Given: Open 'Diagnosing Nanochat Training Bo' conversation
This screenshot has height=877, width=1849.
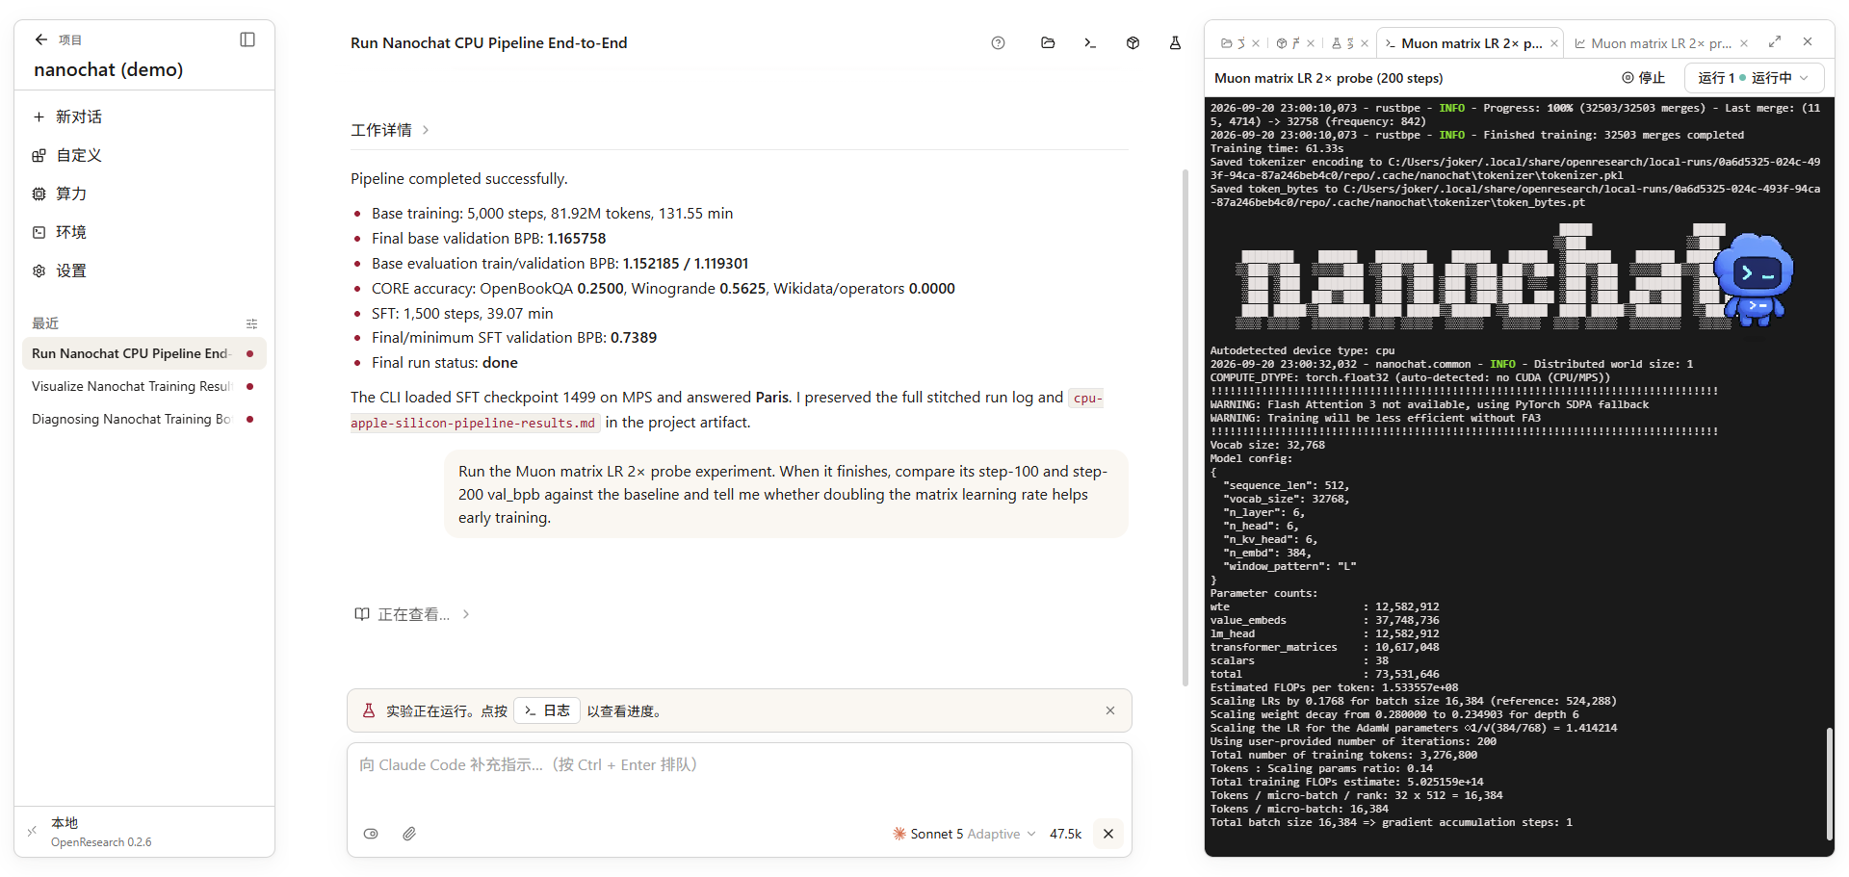Looking at the screenshot, I should [143, 419].
